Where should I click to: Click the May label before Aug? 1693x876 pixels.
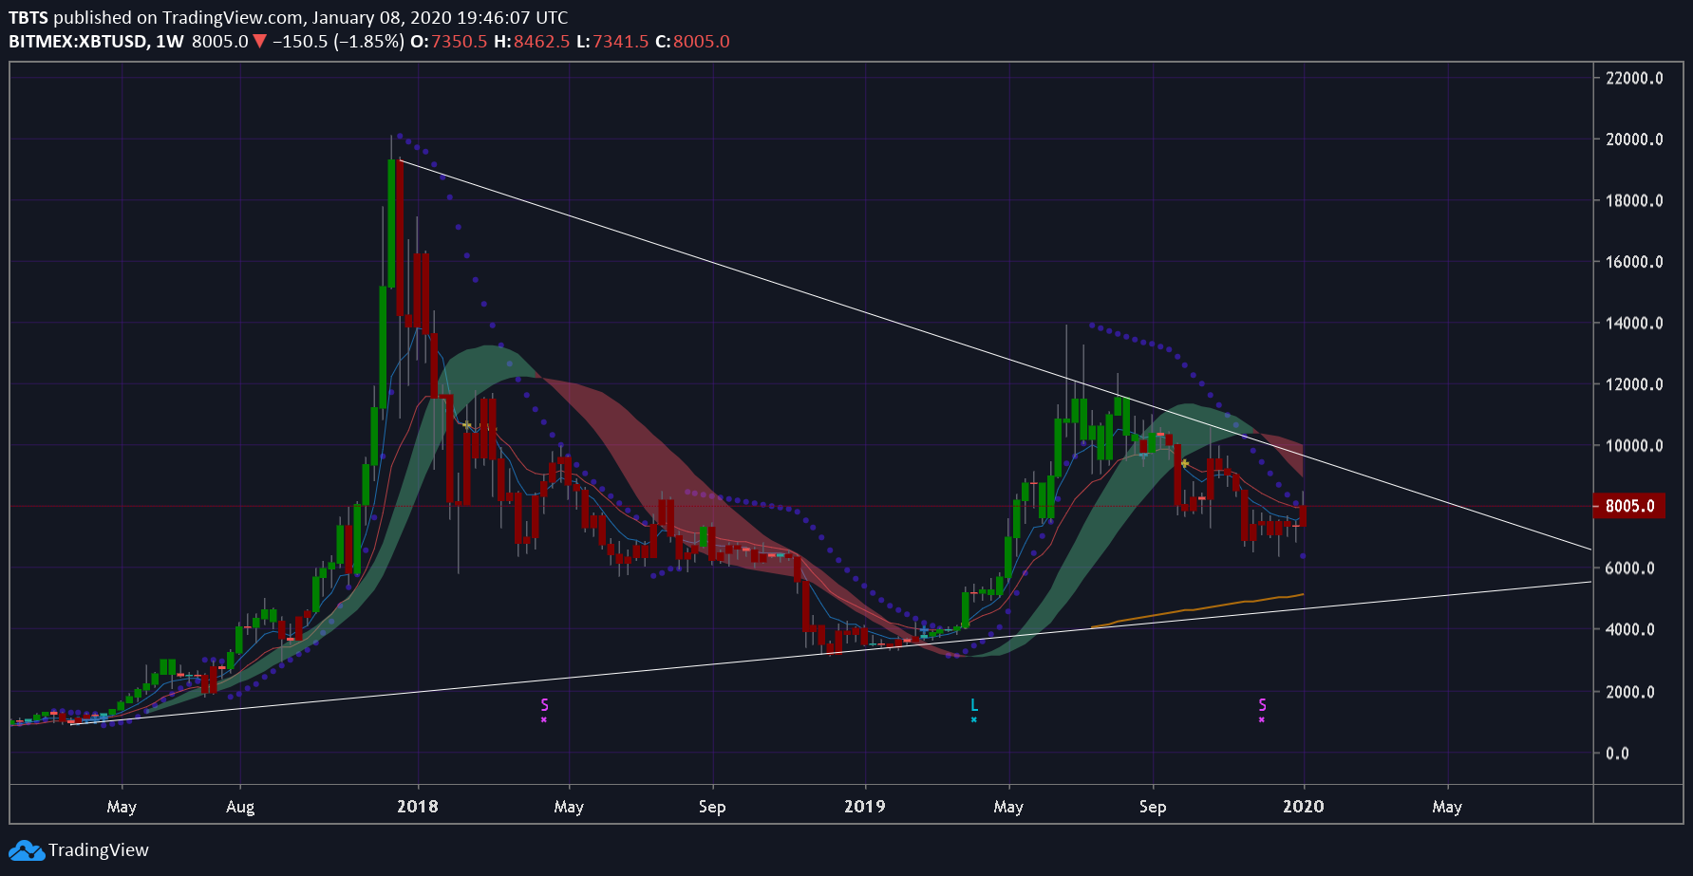pyautogui.click(x=122, y=808)
